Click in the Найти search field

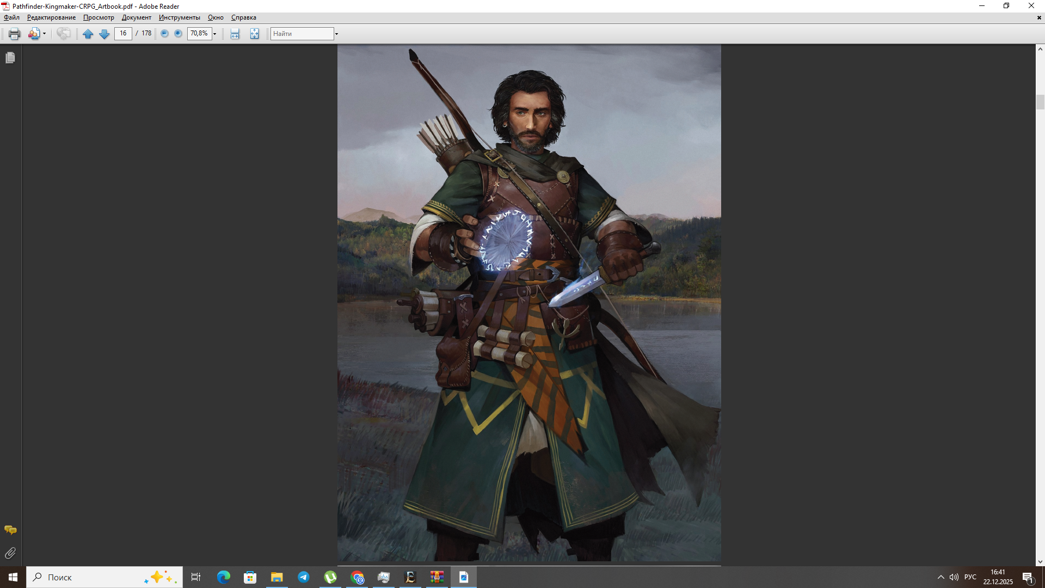[302, 34]
